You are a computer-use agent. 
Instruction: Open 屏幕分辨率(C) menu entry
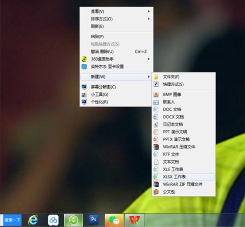(116, 87)
